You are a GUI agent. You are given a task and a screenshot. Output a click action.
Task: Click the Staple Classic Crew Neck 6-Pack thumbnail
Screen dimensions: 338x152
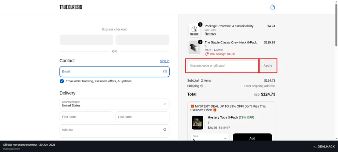pos(194,48)
